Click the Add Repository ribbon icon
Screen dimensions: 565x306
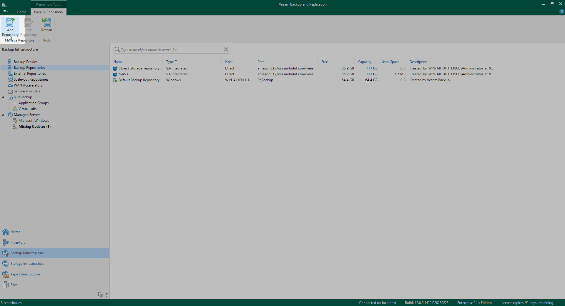(10, 23)
